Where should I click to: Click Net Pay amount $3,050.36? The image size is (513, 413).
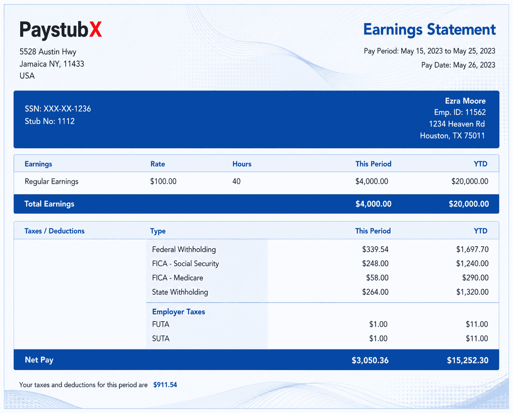click(x=370, y=361)
